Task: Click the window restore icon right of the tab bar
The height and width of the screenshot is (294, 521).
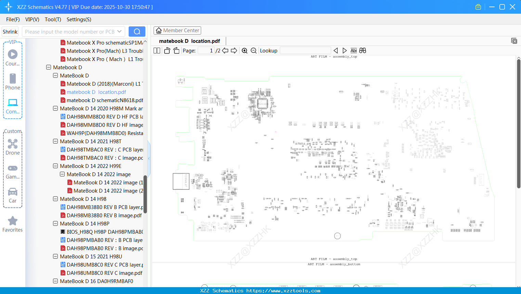Action: [x=514, y=41]
